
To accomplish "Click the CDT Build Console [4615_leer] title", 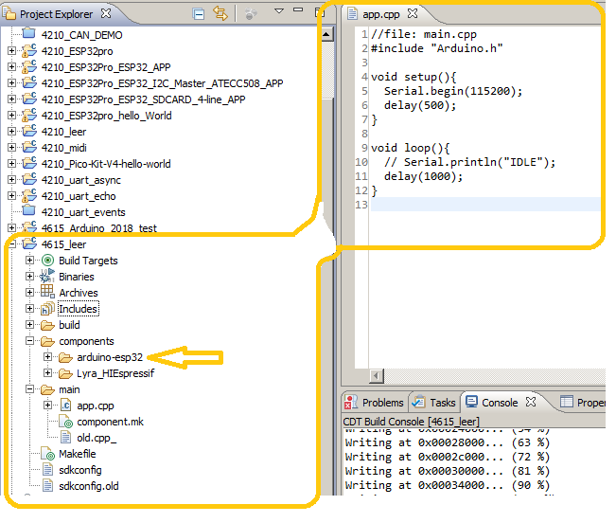I will [x=411, y=422].
